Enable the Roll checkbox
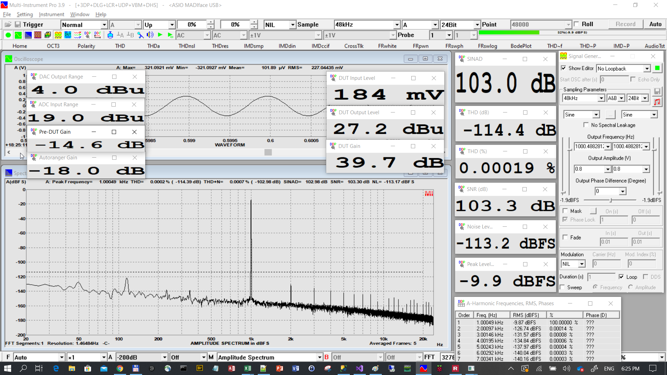 tap(577, 24)
